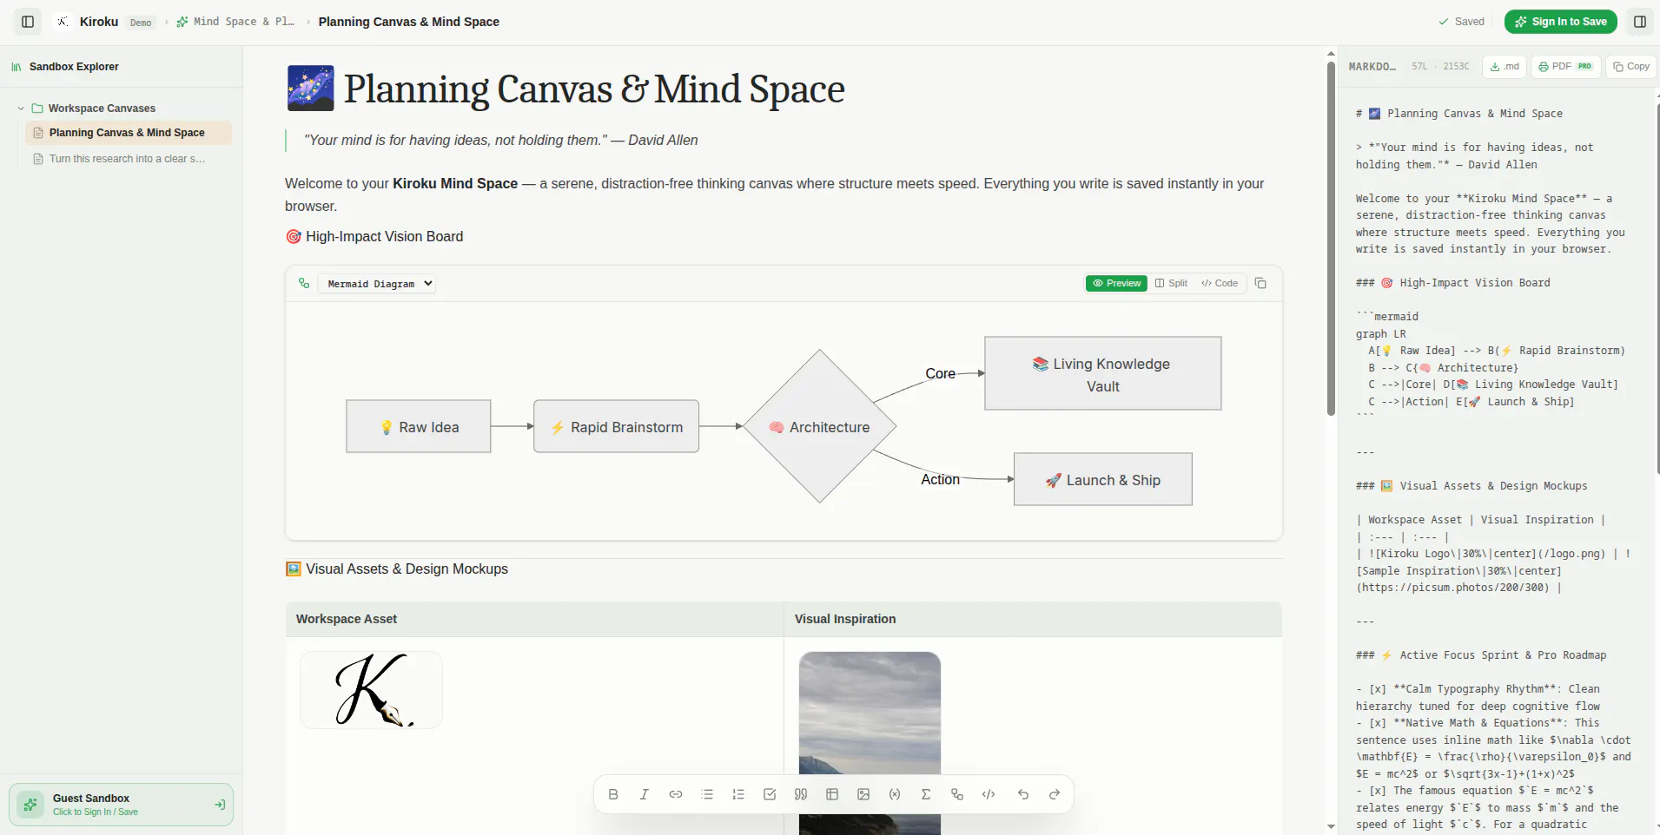
Task: Open the Planning Canvas & Mind Space document
Action: [128, 133]
